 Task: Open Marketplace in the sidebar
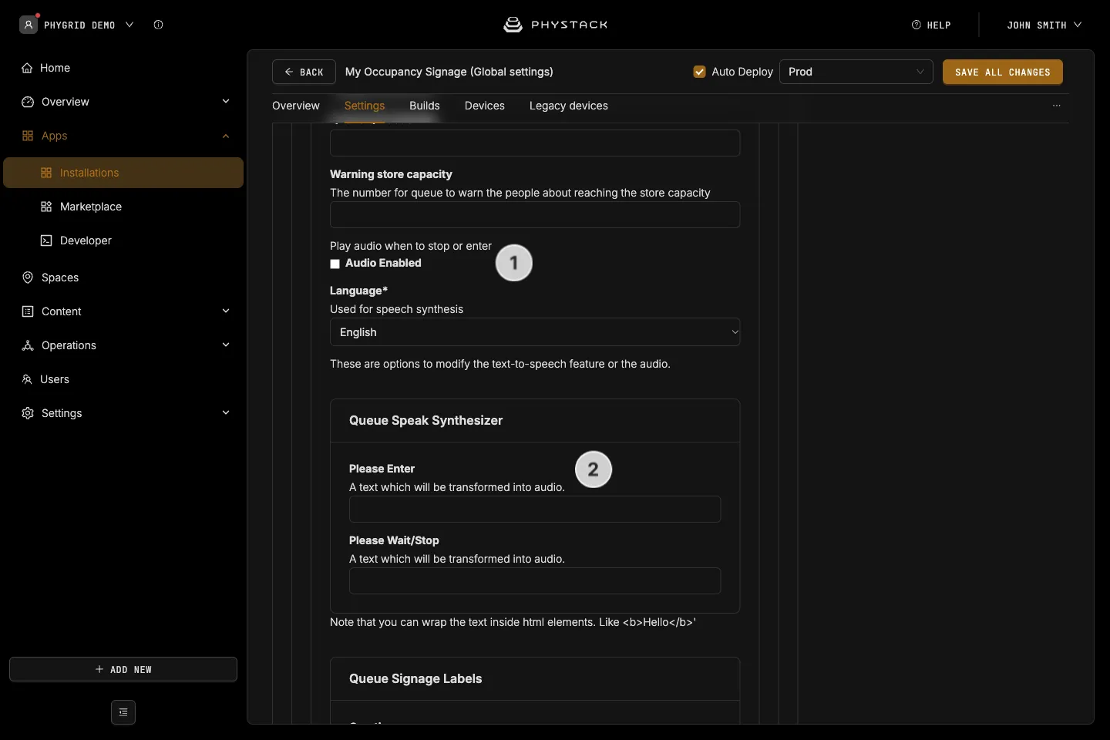(x=91, y=207)
